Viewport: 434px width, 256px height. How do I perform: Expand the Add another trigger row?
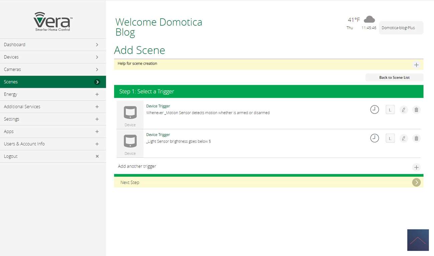click(x=416, y=167)
